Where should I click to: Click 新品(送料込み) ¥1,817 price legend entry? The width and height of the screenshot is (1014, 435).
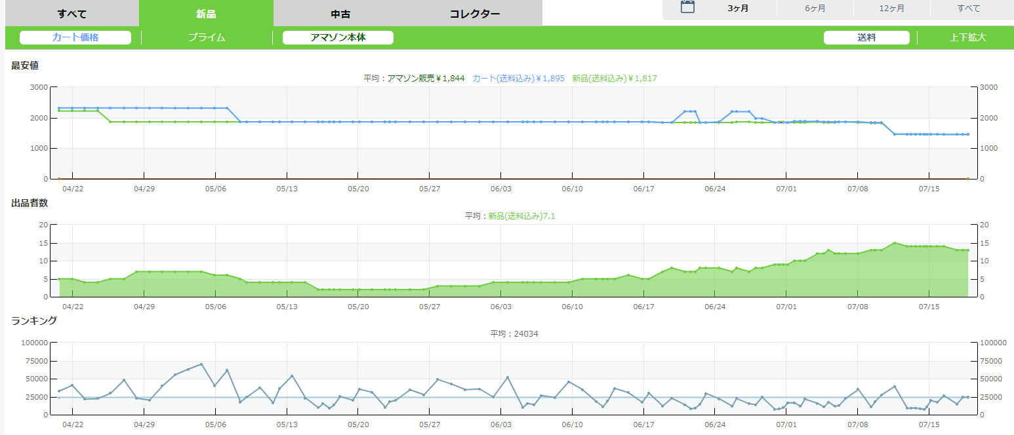tap(614, 79)
